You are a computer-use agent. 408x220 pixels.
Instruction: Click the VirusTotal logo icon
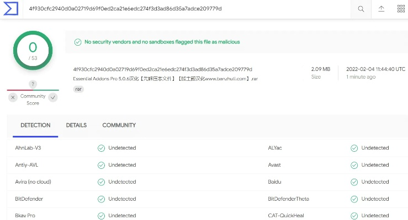coord(11,9)
